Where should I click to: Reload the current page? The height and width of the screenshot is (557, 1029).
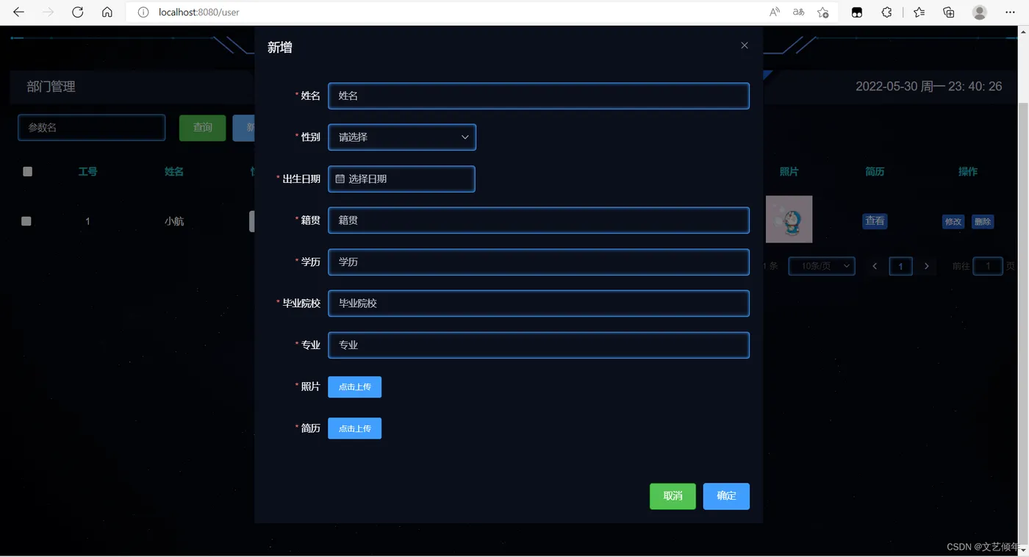(78, 12)
